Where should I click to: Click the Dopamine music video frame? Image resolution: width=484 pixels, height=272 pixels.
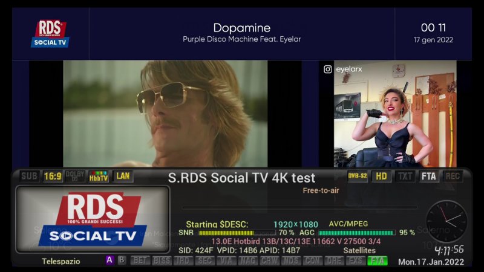(x=165, y=114)
